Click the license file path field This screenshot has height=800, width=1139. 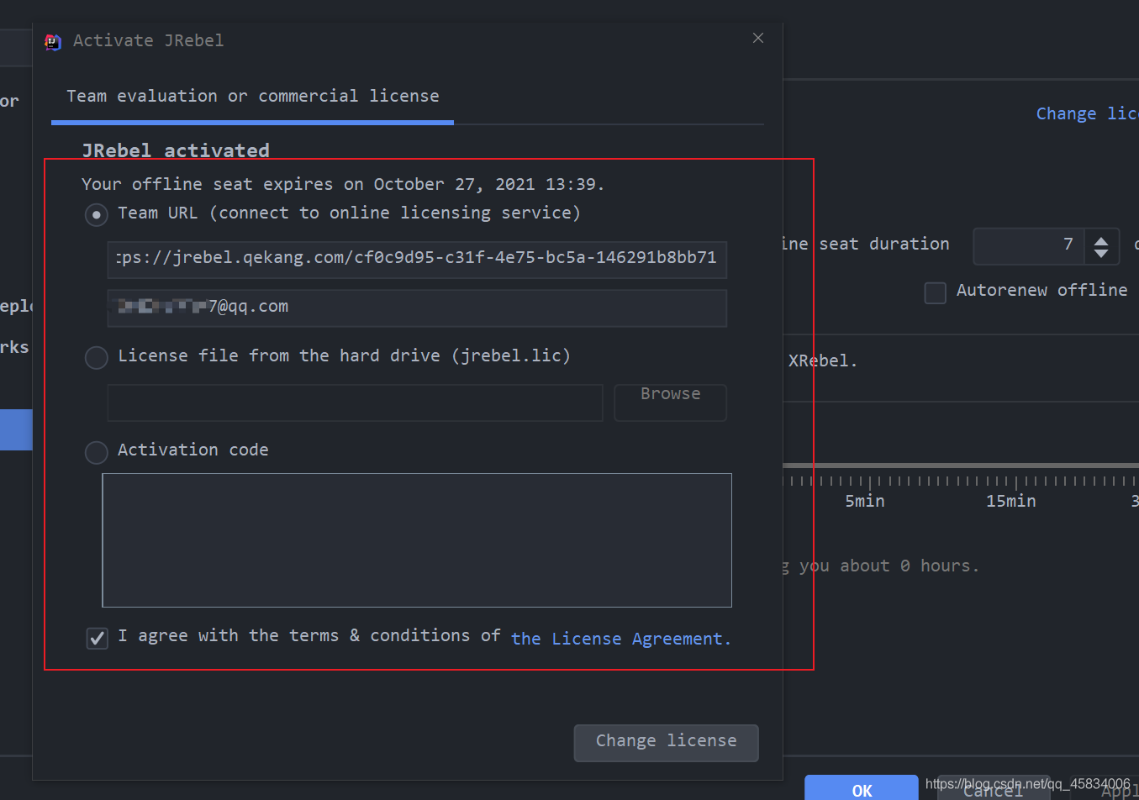(x=355, y=403)
